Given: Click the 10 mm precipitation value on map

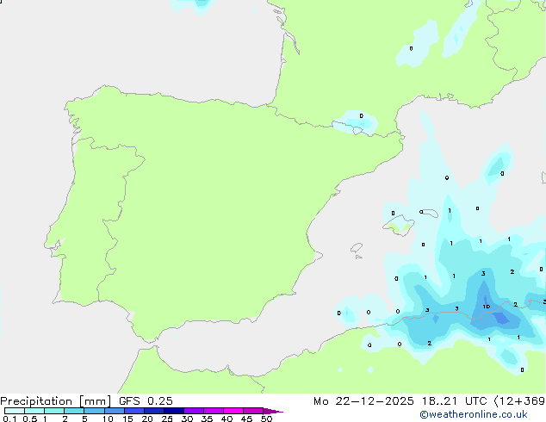Looking at the screenshot, I should click(487, 306).
